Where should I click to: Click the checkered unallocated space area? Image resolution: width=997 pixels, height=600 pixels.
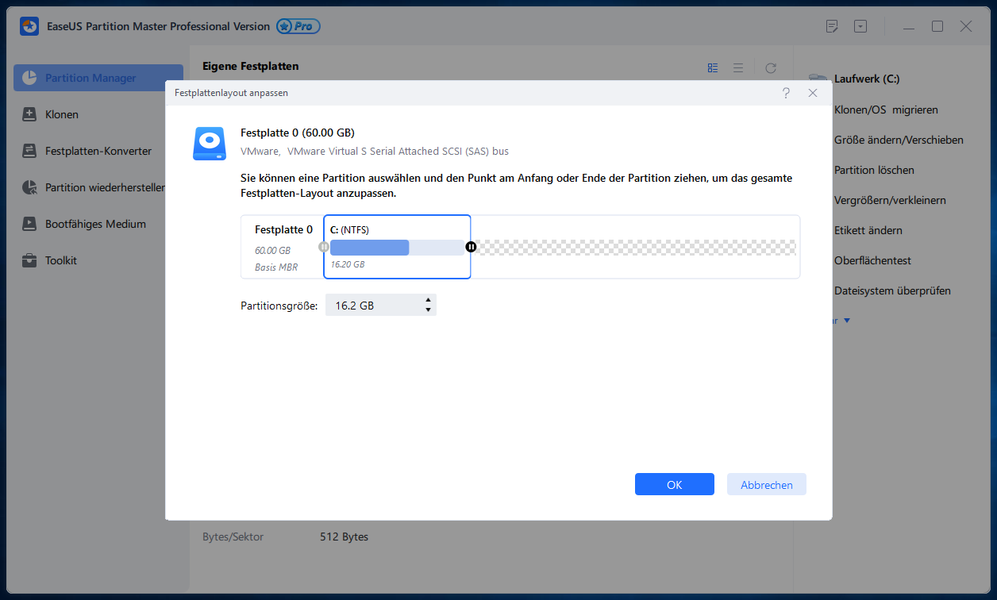coord(637,248)
